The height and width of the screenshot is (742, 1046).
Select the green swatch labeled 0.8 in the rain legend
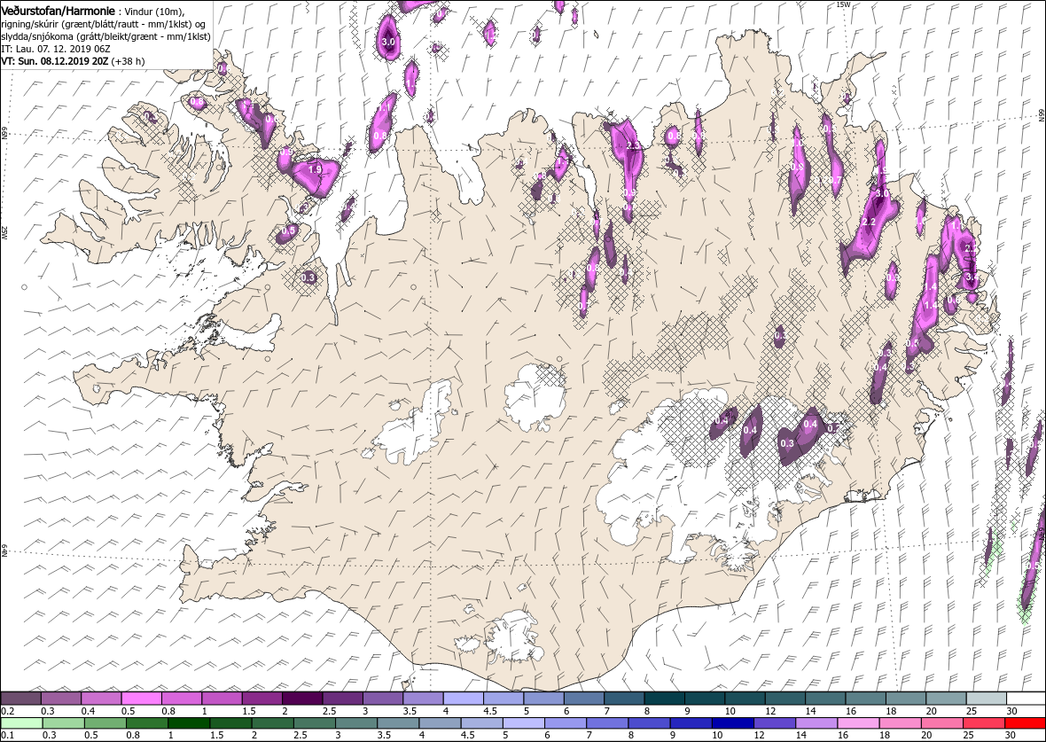coord(147,723)
